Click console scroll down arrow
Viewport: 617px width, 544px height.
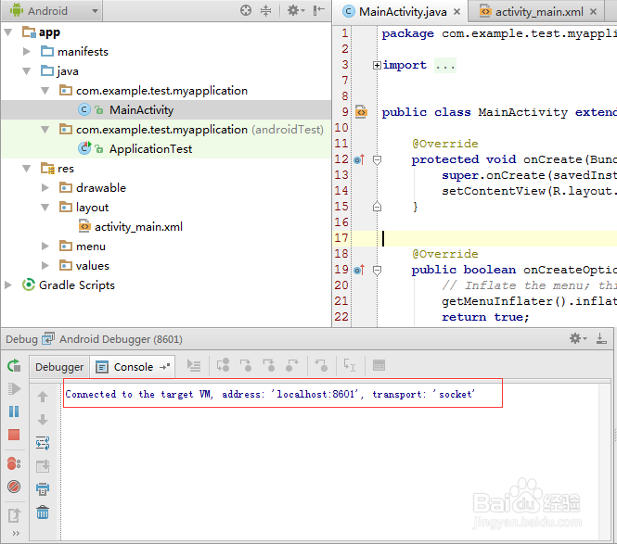(43, 420)
